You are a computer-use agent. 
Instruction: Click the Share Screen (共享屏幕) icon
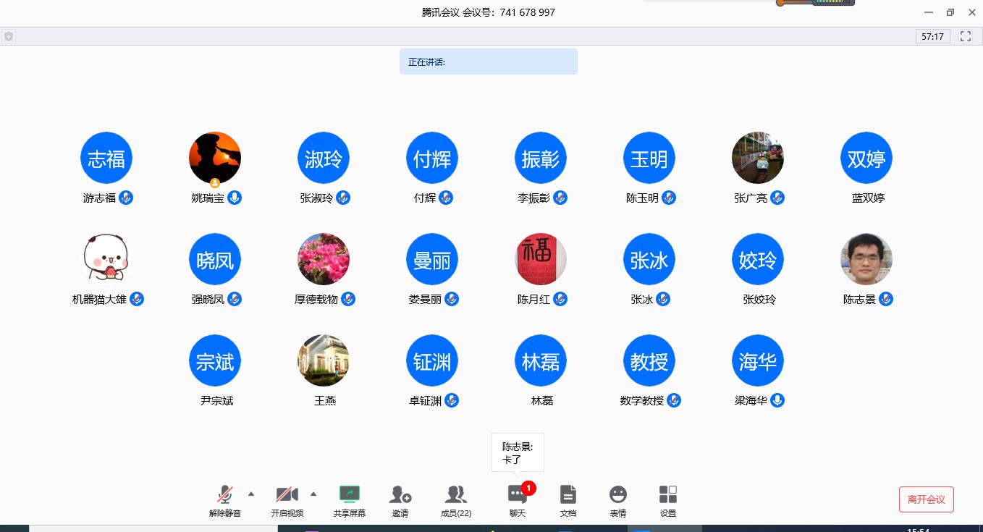click(350, 496)
